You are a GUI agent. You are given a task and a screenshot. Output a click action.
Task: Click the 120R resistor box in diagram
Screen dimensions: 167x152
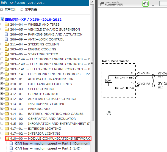108,81
